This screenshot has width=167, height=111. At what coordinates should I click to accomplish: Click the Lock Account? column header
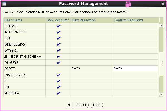click(x=58, y=20)
